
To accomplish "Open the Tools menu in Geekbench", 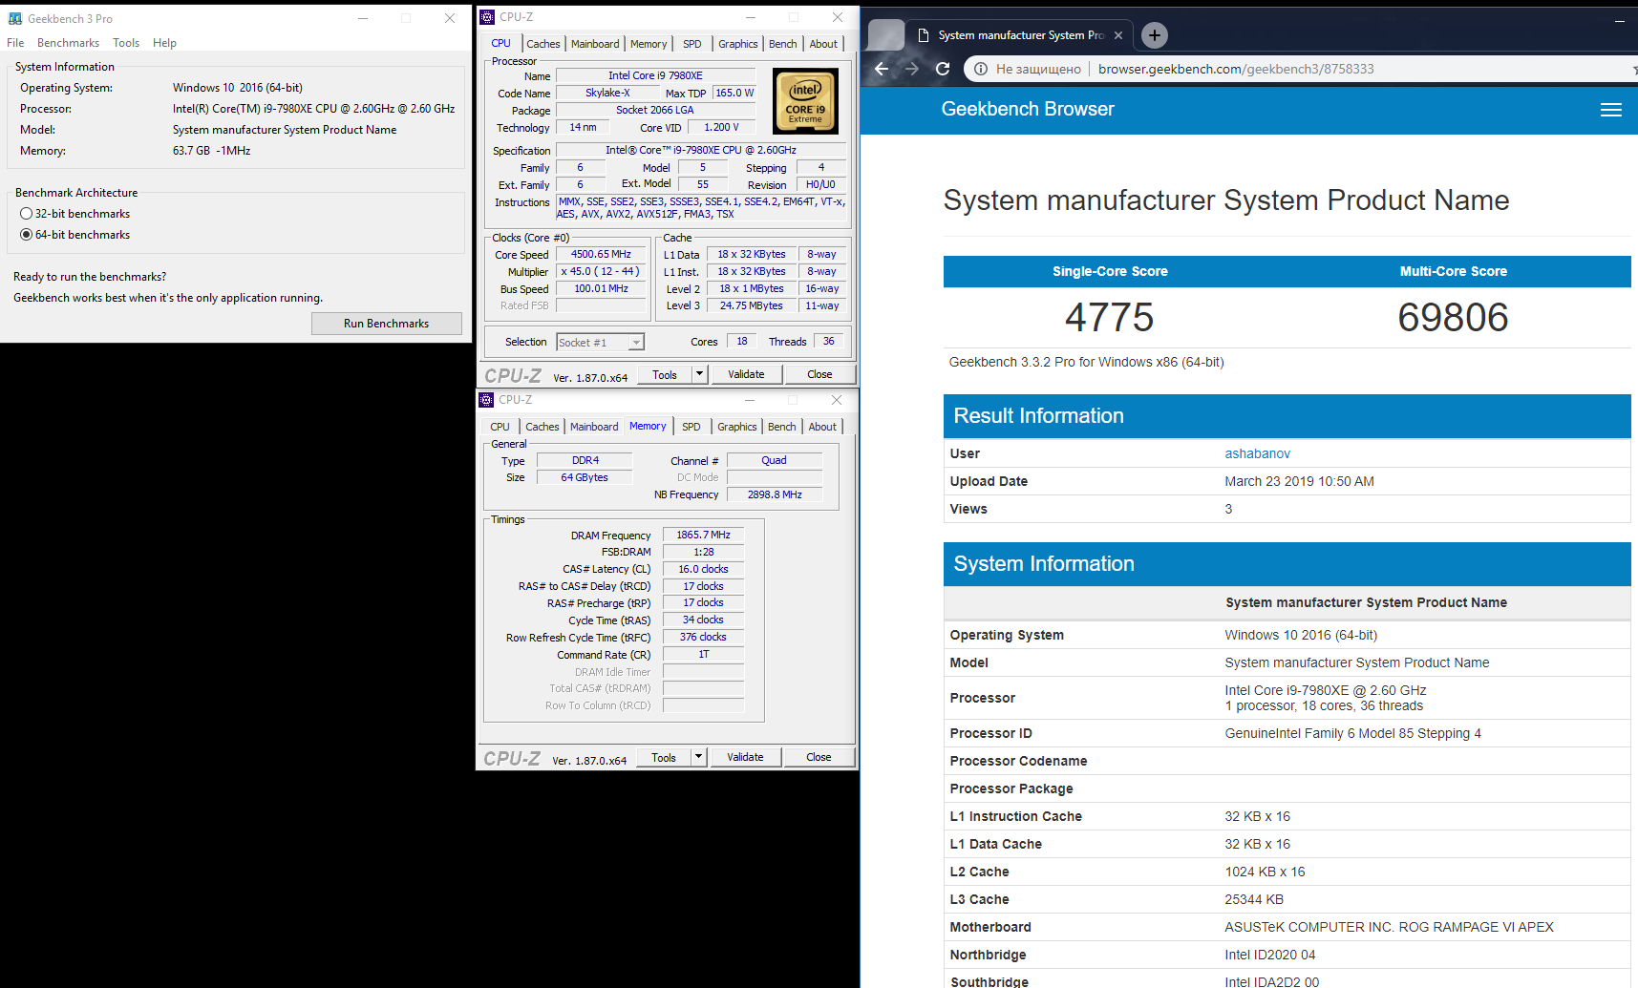I will coord(126,43).
